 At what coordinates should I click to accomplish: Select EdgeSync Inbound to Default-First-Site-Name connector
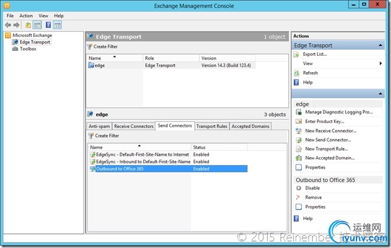(143, 162)
